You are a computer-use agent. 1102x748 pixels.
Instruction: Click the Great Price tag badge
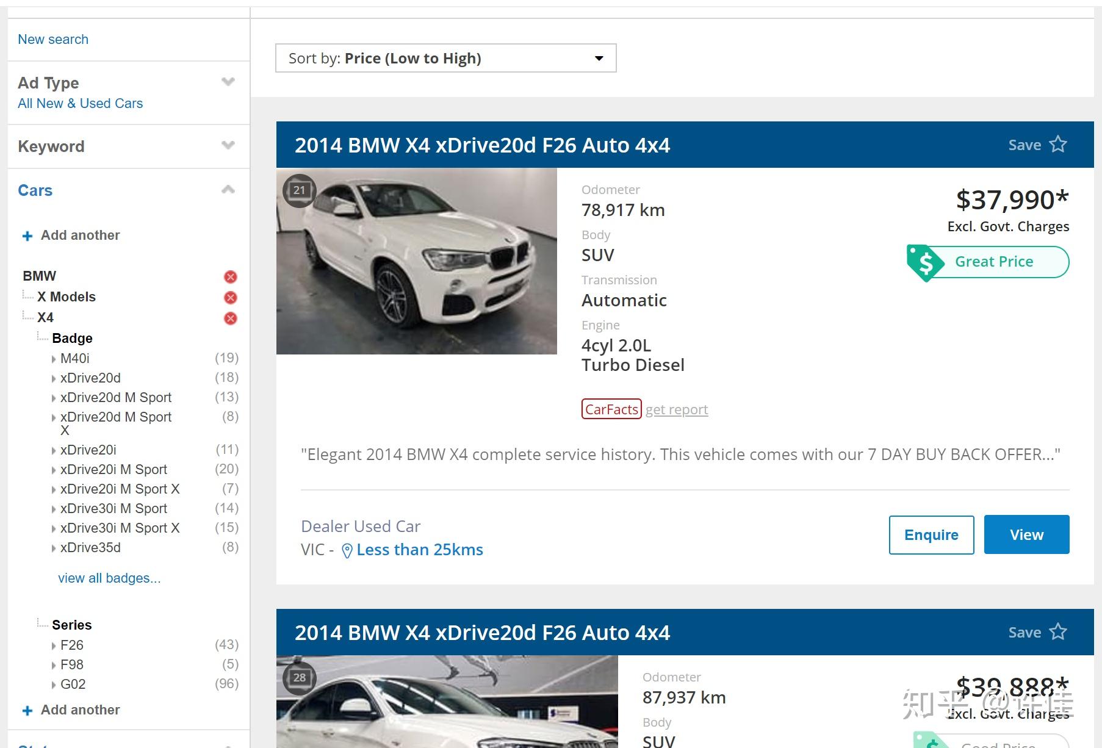988,262
